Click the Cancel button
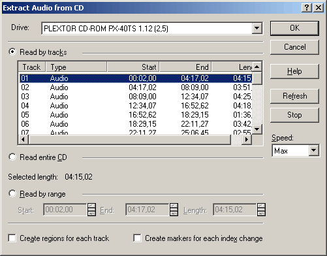The width and height of the screenshot is (327, 256). (x=294, y=47)
